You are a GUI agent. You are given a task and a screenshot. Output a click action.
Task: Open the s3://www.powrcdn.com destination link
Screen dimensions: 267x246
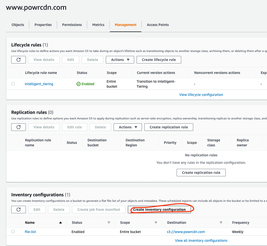tap(186, 232)
